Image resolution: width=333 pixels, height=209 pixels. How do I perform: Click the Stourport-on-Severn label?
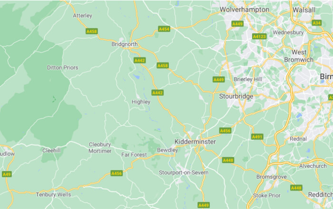coord(184,173)
